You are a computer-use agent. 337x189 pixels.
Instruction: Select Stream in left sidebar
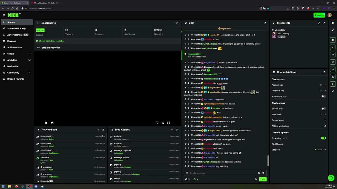coord(17,22)
